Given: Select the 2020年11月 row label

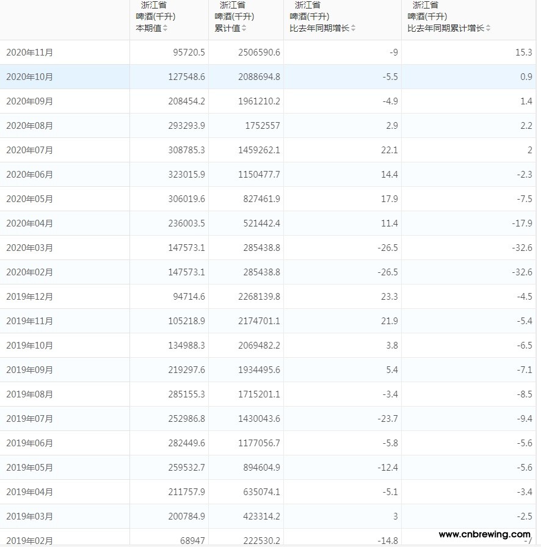Looking at the screenshot, I should (x=29, y=53).
